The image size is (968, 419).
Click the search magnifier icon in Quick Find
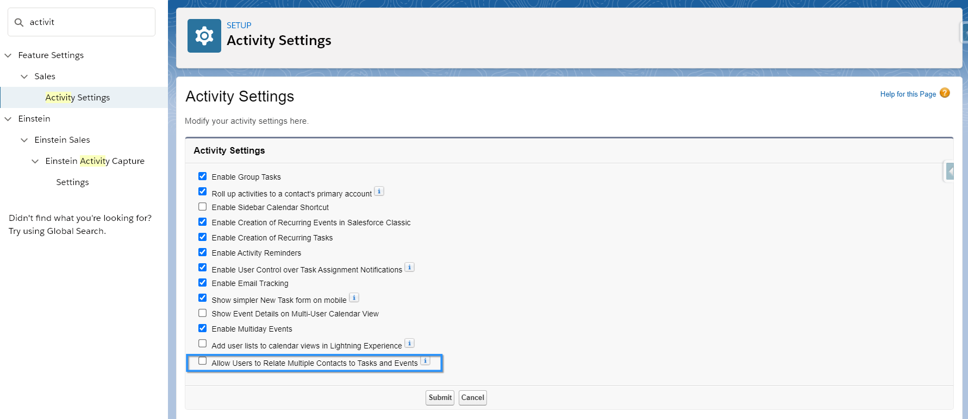coord(19,22)
